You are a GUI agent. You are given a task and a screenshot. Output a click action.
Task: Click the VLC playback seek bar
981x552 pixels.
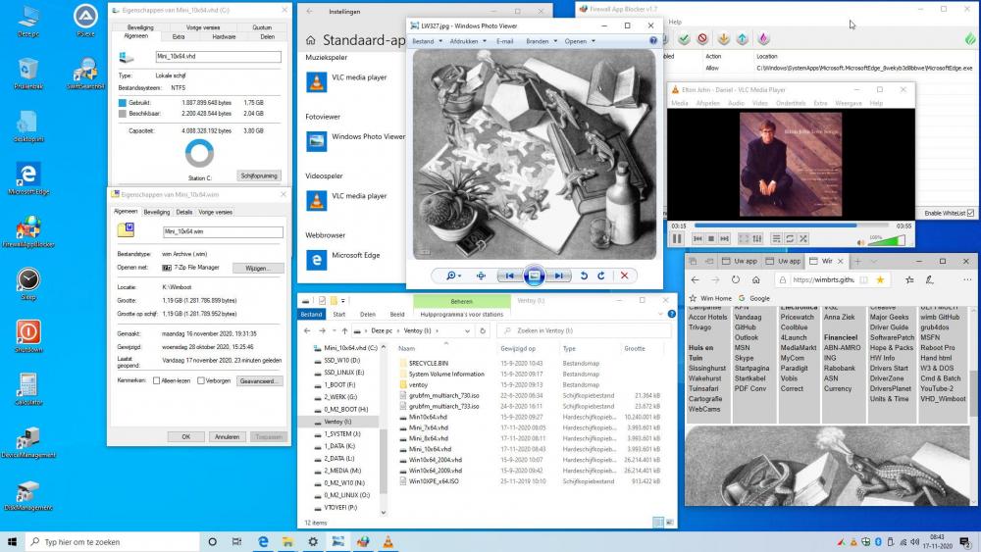point(790,226)
